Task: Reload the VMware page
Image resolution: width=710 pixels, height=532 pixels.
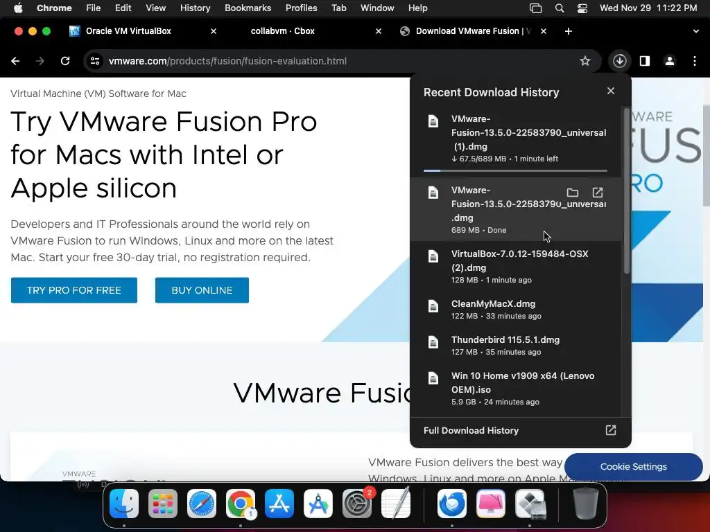Action: [x=65, y=61]
